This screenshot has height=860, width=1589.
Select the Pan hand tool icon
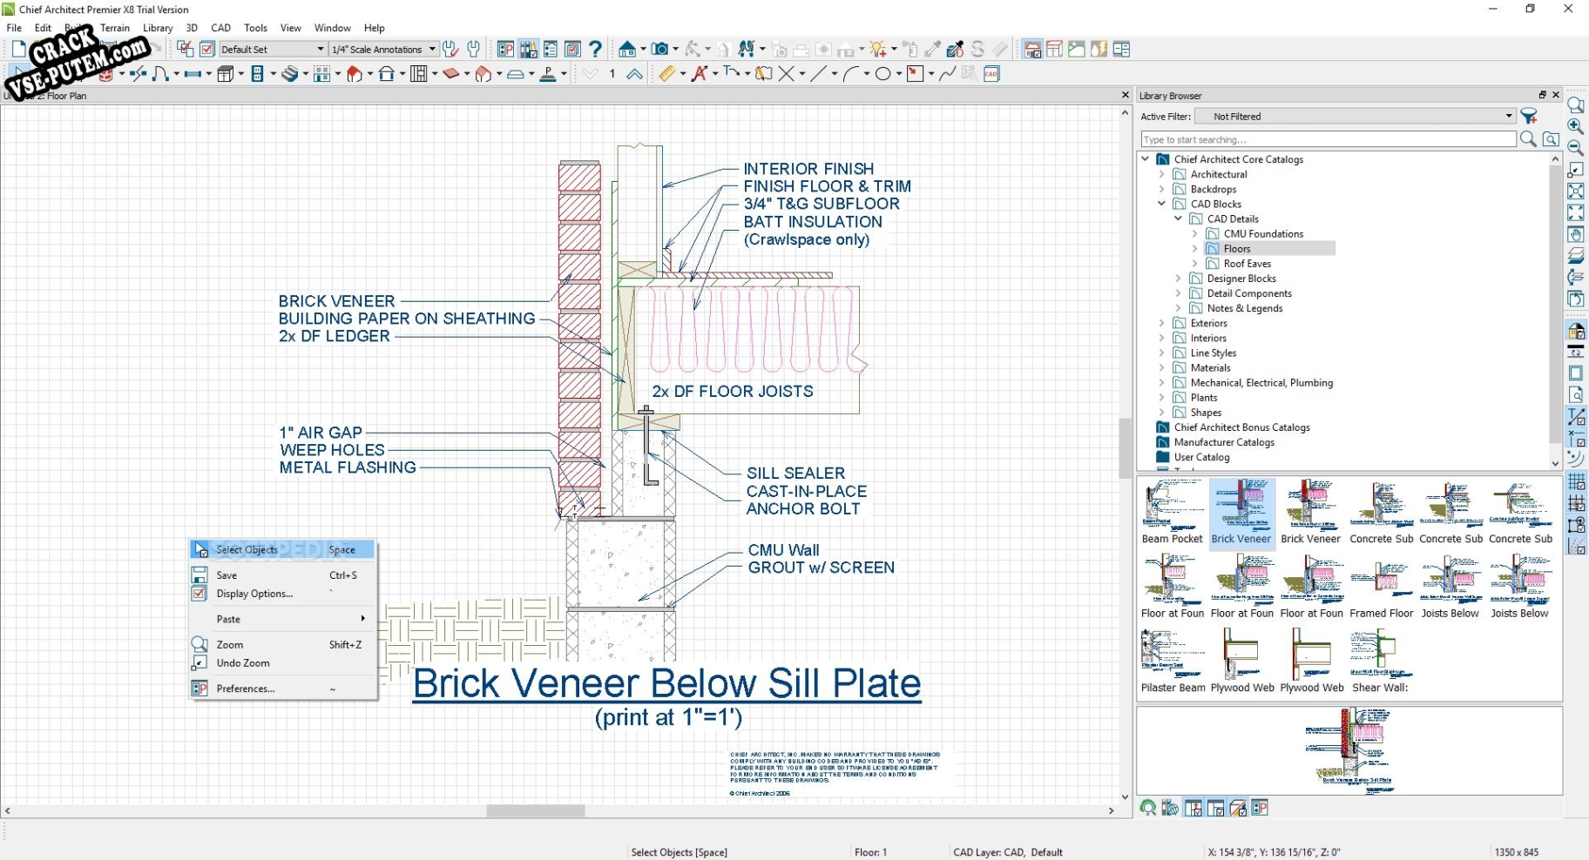pos(1576,234)
